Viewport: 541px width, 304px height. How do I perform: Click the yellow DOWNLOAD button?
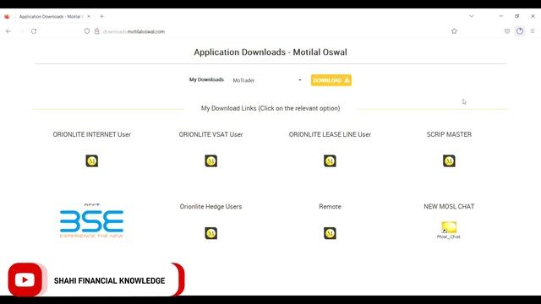click(331, 80)
